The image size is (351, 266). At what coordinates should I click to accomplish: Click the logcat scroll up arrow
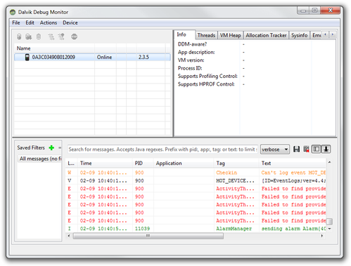pyautogui.click(x=329, y=162)
